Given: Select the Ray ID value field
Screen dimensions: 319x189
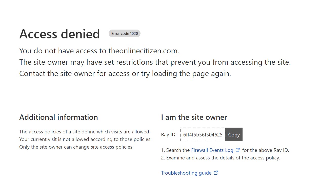Looking at the screenshot, I should [x=203, y=134].
